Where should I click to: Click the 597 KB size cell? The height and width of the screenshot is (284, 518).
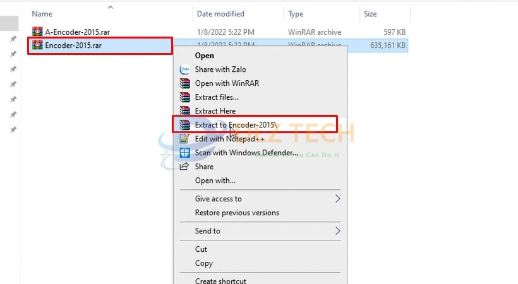click(x=394, y=32)
